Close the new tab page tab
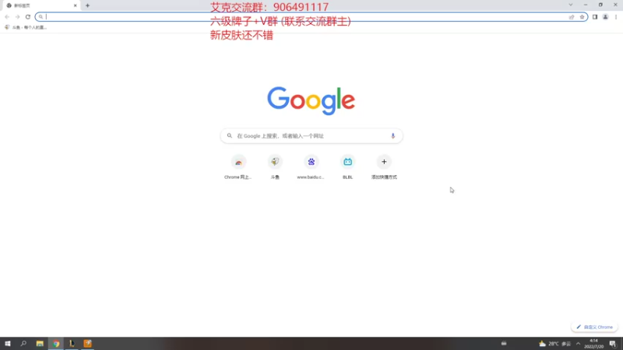This screenshot has height=350, width=623. [x=75, y=5]
